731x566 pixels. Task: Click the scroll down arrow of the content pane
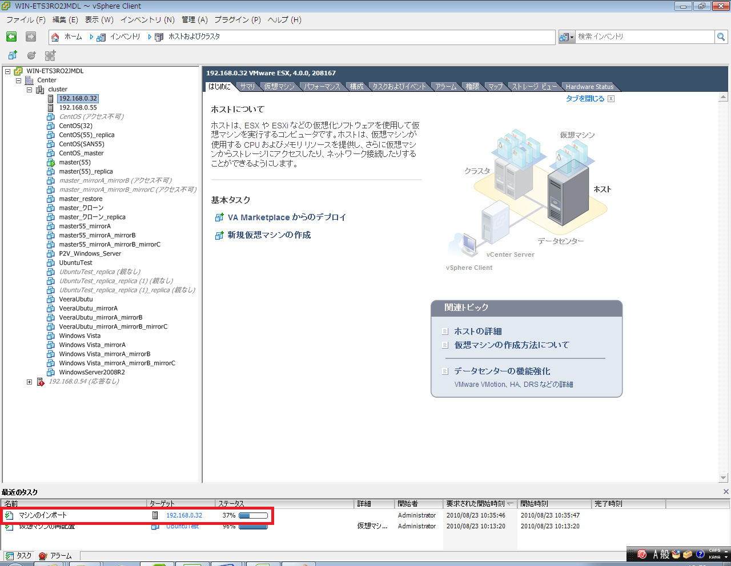[723, 478]
